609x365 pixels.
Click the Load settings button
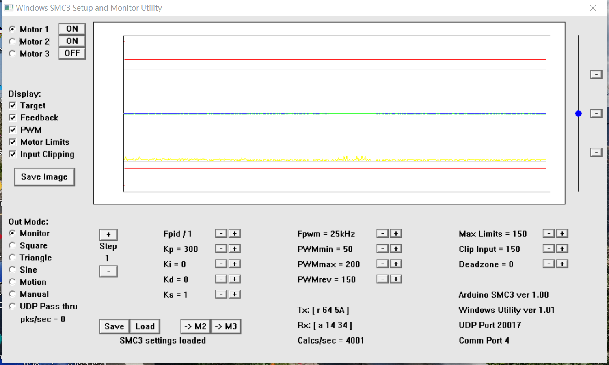tap(145, 326)
